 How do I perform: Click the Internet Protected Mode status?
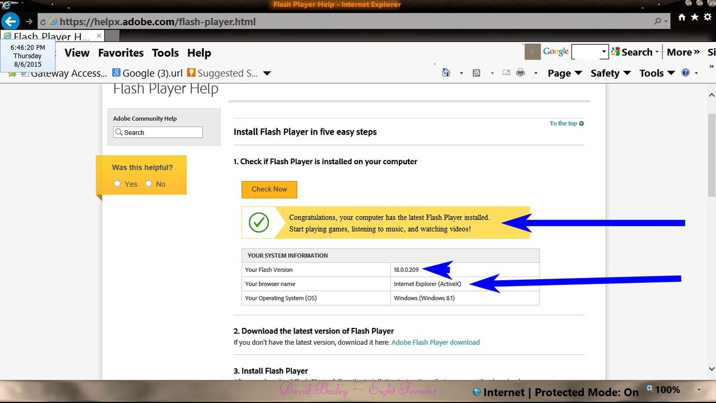tap(556, 392)
